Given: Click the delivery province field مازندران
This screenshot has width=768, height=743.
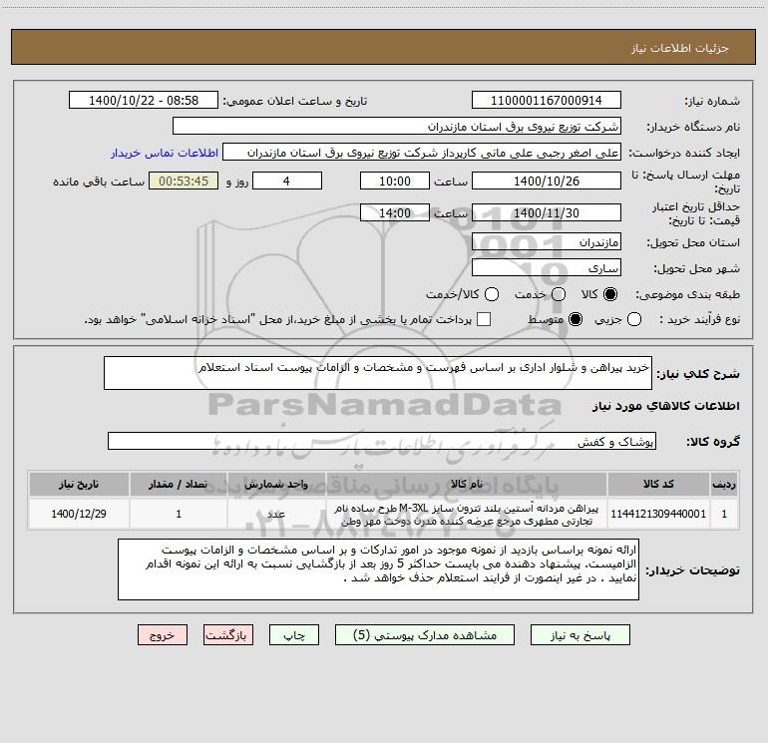Looking at the screenshot, I should point(547,242).
